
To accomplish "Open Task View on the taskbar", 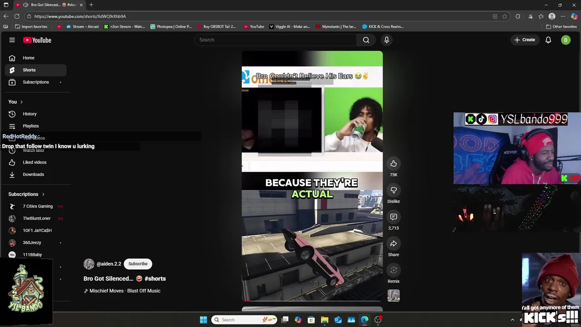I will (x=285, y=320).
